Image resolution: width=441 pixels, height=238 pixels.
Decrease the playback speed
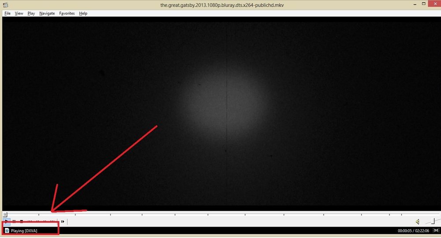coord(37,221)
